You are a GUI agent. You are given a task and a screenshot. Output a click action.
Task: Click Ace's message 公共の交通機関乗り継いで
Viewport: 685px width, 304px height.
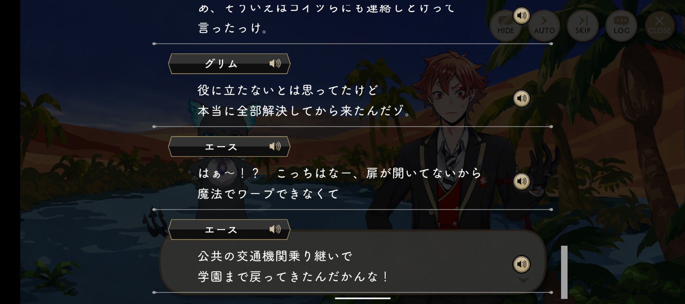275,256
